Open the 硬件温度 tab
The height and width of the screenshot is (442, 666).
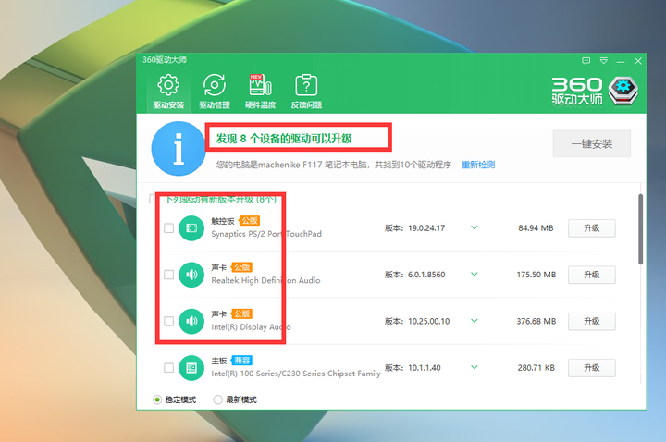[x=260, y=92]
